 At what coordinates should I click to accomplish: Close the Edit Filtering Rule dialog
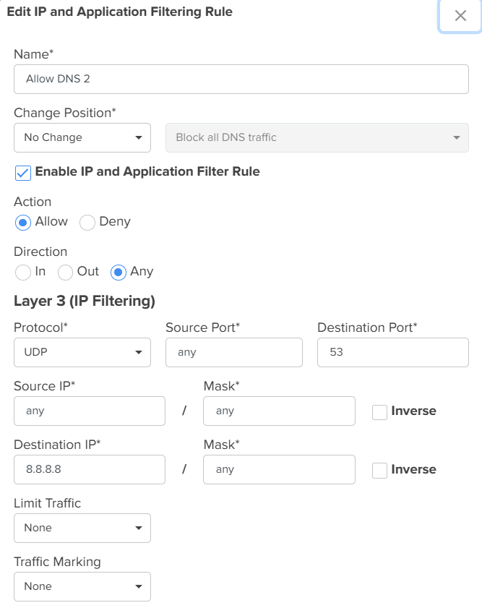(460, 16)
